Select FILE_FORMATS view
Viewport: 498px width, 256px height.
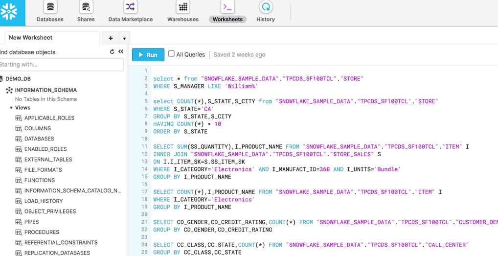[x=43, y=170]
